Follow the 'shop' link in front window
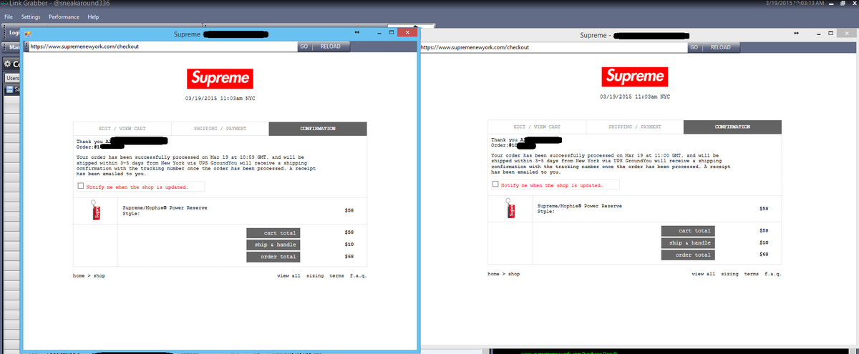This screenshot has height=354, width=859. tap(100, 275)
